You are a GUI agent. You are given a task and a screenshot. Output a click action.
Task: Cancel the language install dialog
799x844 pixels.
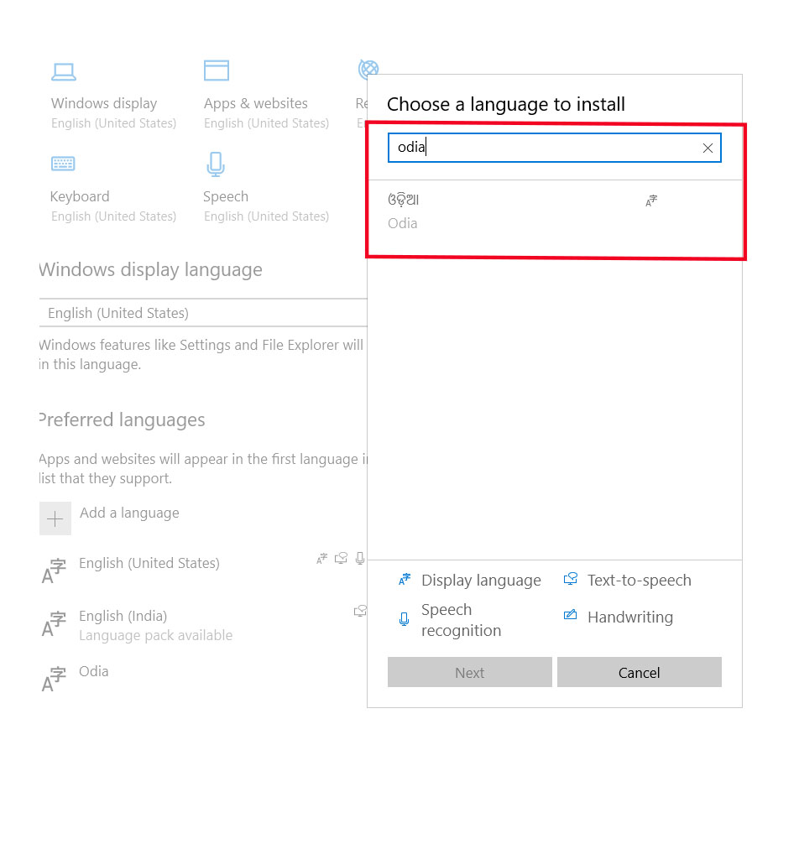tap(639, 672)
